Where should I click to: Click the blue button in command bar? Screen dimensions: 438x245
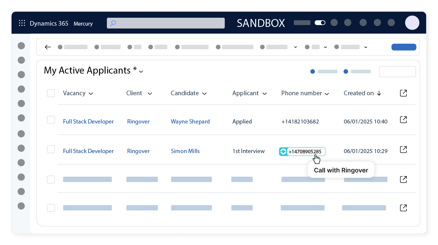point(403,47)
